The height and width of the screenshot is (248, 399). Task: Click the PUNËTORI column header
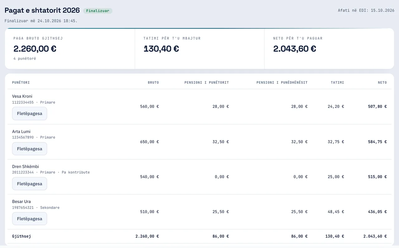pyautogui.click(x=21, y=83)
